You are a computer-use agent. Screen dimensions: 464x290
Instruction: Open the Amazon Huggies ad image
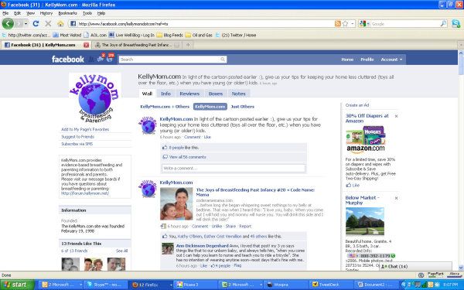(366, 140)
